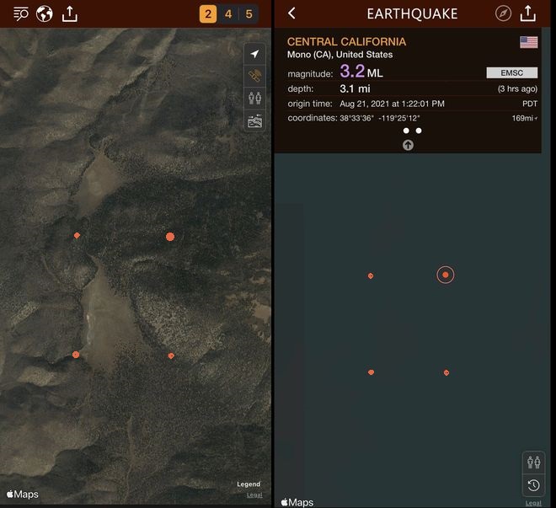Open the compass icon in Earthquake header

click(503, 13)
